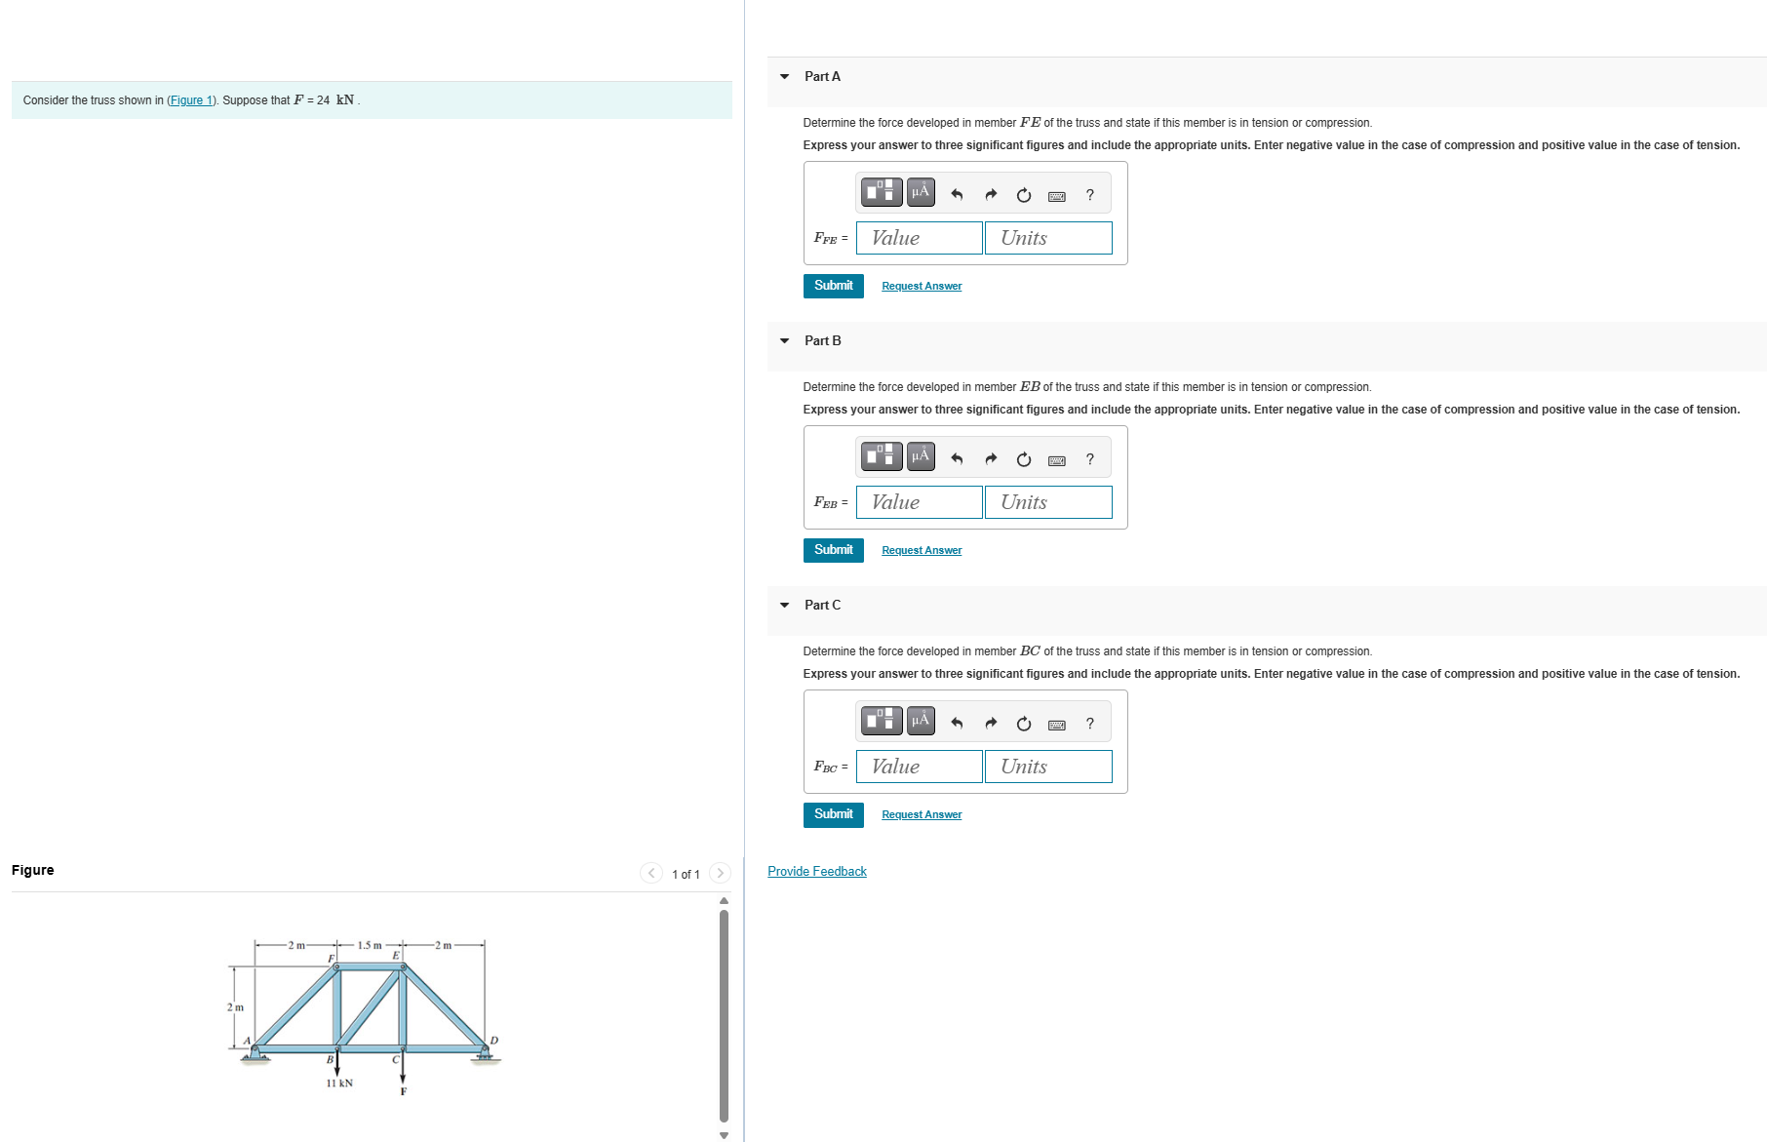This screenshot has height=1142, width=1767.
Task: Click the F_FE Value input field
Action: pos(920,238)
